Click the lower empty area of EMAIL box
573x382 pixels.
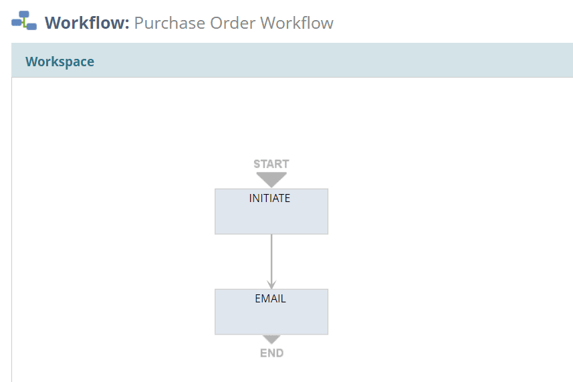pyautogui.click(x=271, y=320)
